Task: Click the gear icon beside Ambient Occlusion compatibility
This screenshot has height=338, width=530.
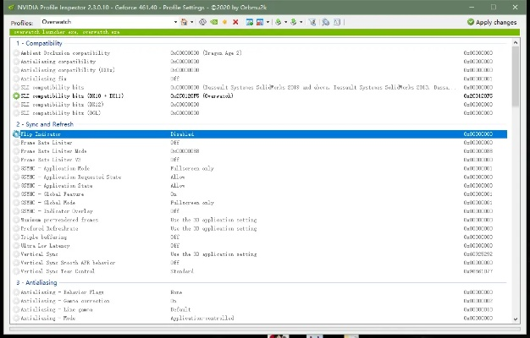Action: (x=16, y=53)
